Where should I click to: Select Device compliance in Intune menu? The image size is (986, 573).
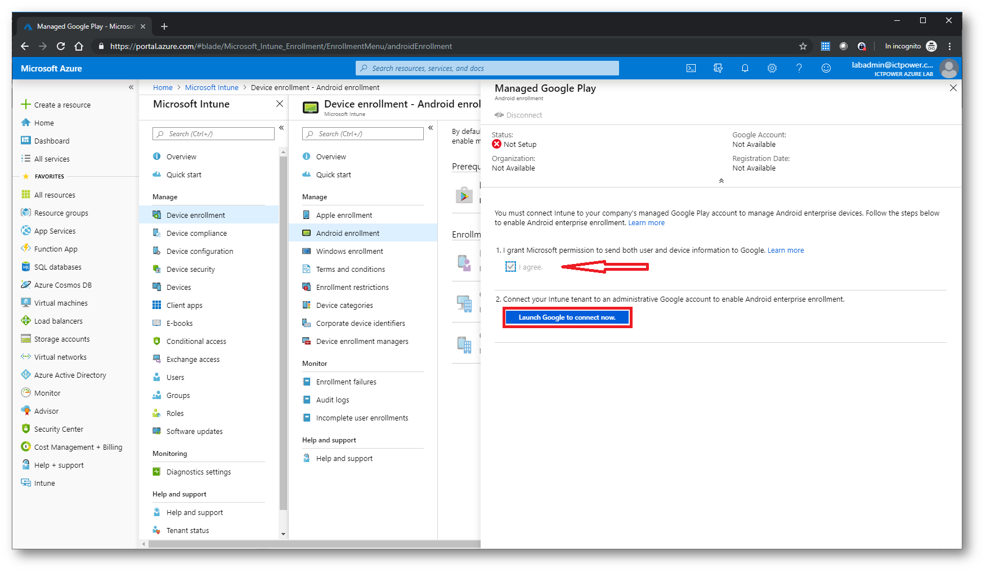click(196, 233)
